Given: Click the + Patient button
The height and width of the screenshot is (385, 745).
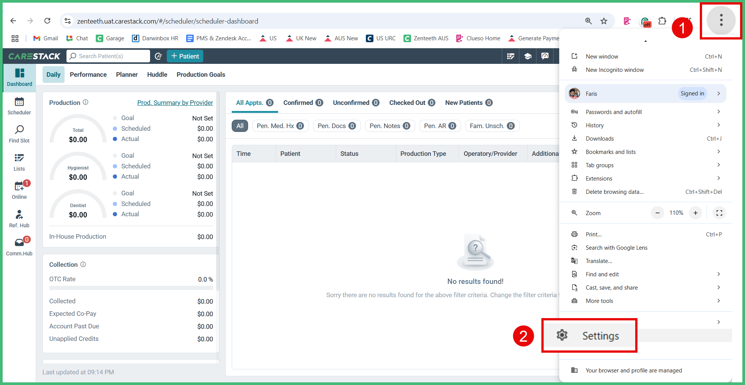Looking at the screenshot, I should 185,56.
